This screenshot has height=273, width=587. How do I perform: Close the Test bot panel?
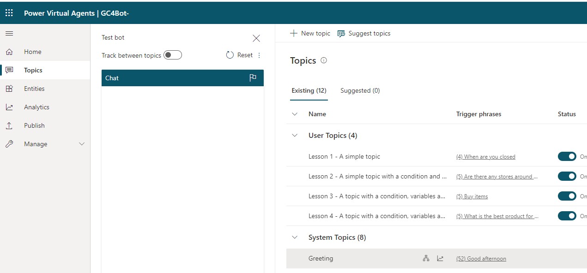[x=256, y=38]
